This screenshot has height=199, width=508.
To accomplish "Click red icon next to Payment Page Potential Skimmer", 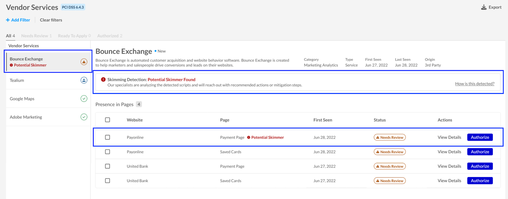I will pyautogui.click(x=249, y=137).
